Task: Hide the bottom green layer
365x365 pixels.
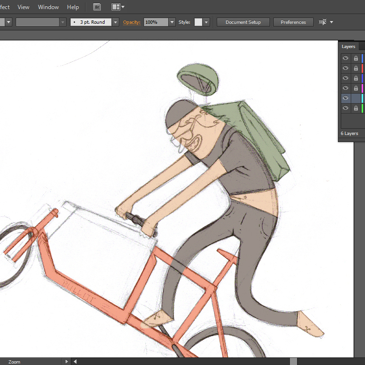Action: pos(346,108)
